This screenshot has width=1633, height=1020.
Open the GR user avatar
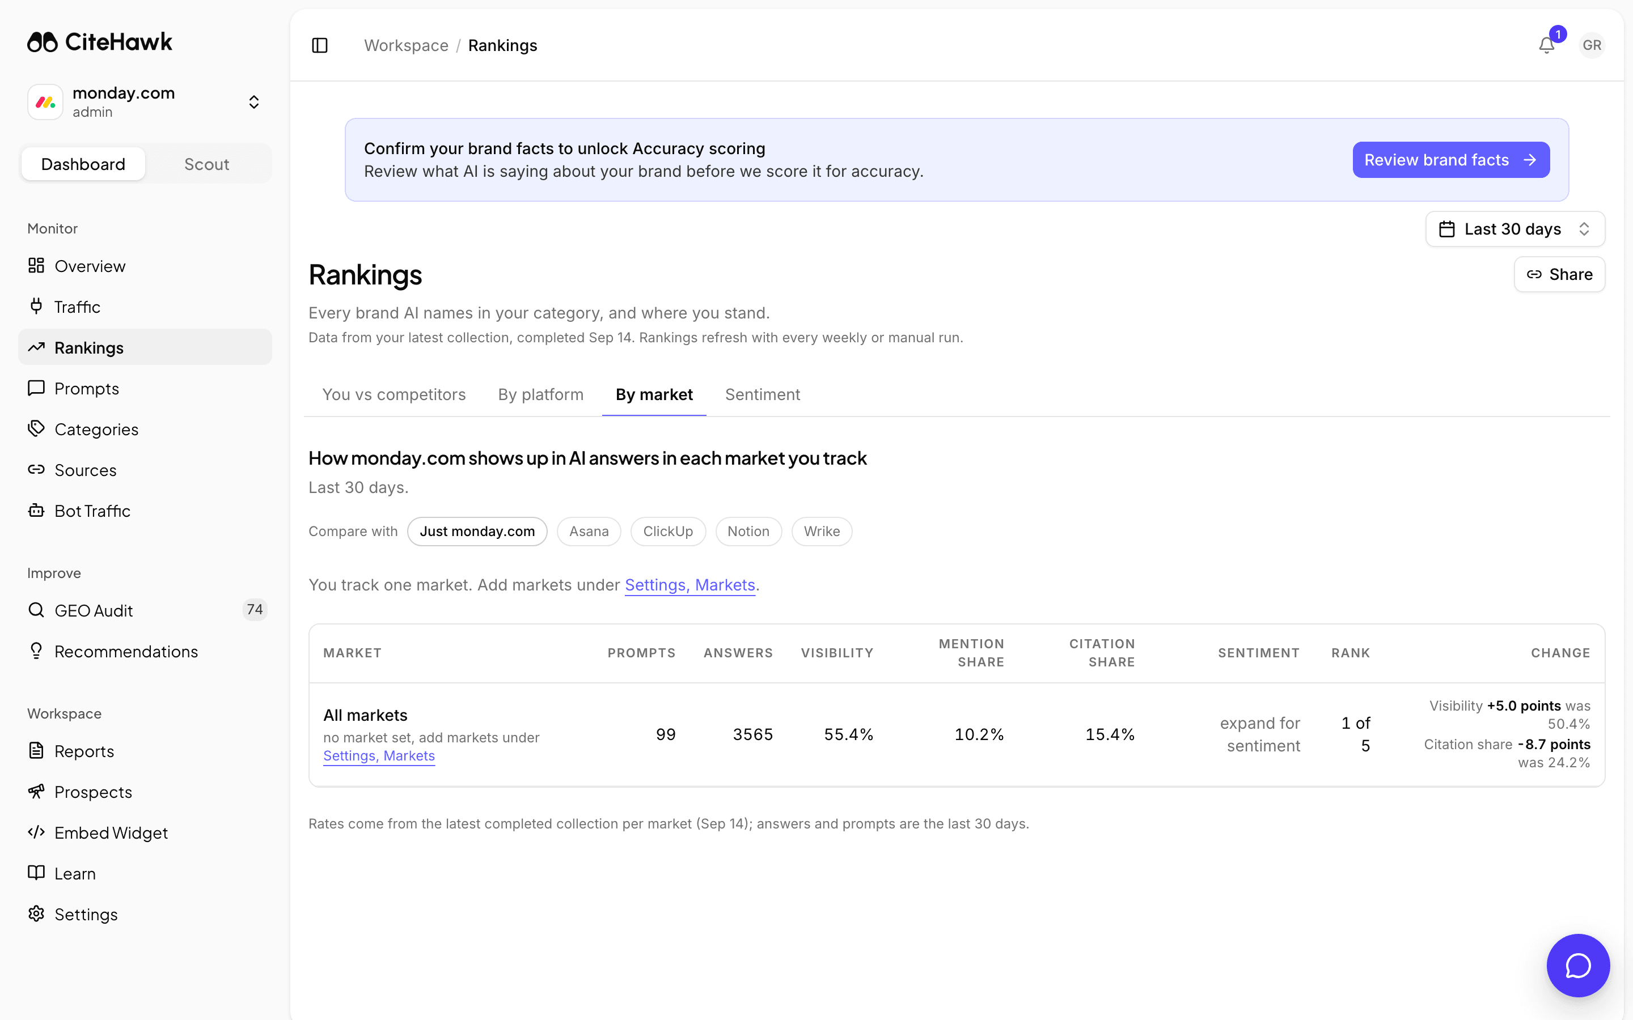[x=1592, y=45]
